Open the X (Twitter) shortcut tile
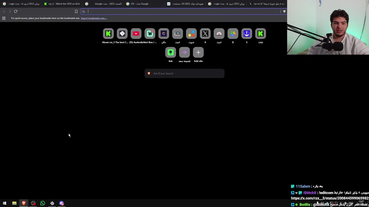369x207 pixels. coord(205,34)
